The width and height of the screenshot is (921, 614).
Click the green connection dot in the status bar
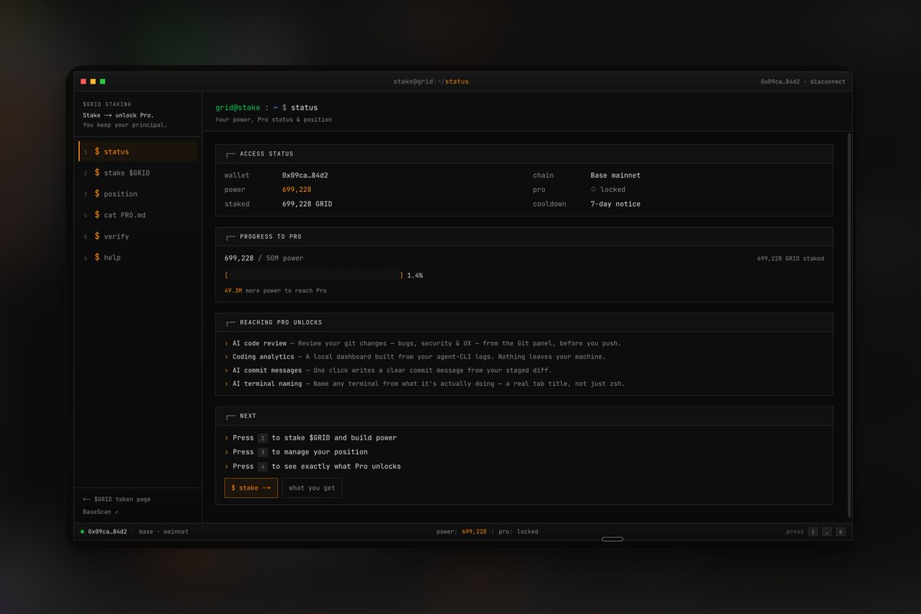pyautogui.click(x=83, y=531)
